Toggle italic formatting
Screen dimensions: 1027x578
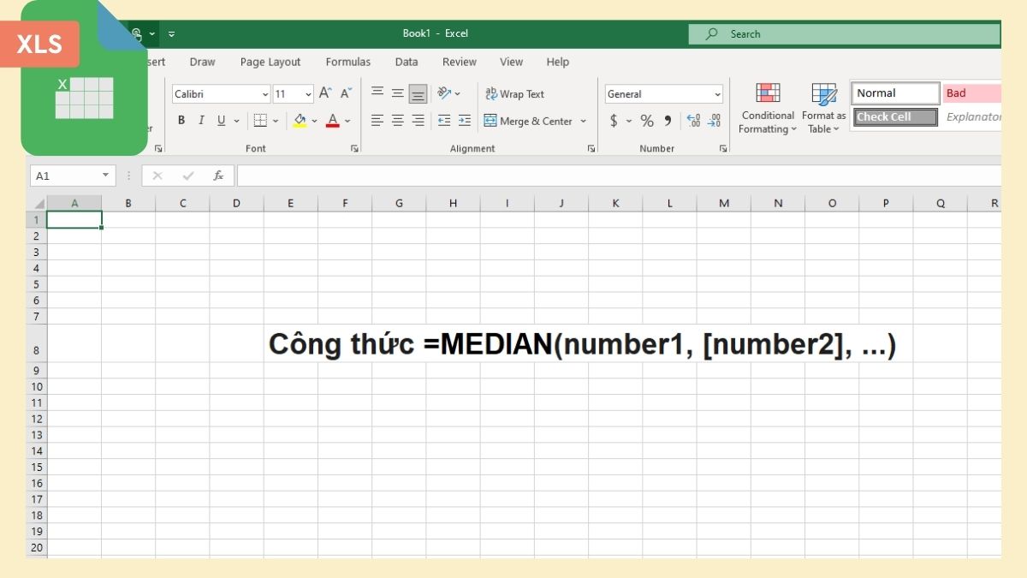(200, 120)
